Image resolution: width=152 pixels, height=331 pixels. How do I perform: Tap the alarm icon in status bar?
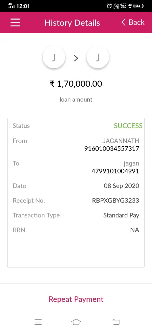click(109, 6)
